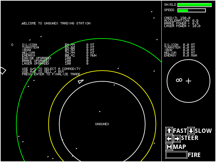This screenshot has height=162, width=216.
Task: Click the plus crosshair on radar
Action: coord(188,81)
